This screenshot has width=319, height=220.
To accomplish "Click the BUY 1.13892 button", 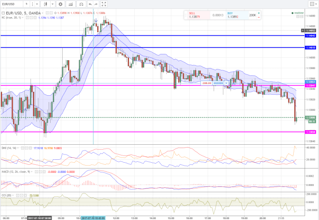I will [x=230, y=16].
